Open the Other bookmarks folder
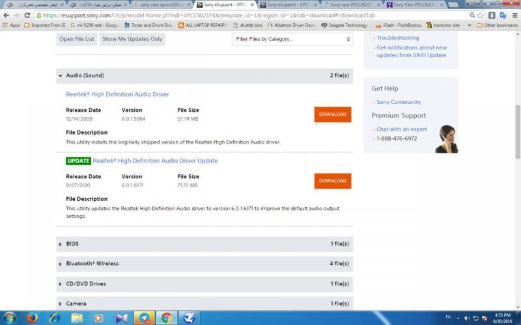Screen dimensions: 521x325 coord(497,25)
